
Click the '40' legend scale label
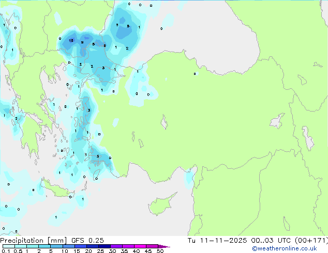click(x=136, y=251)
